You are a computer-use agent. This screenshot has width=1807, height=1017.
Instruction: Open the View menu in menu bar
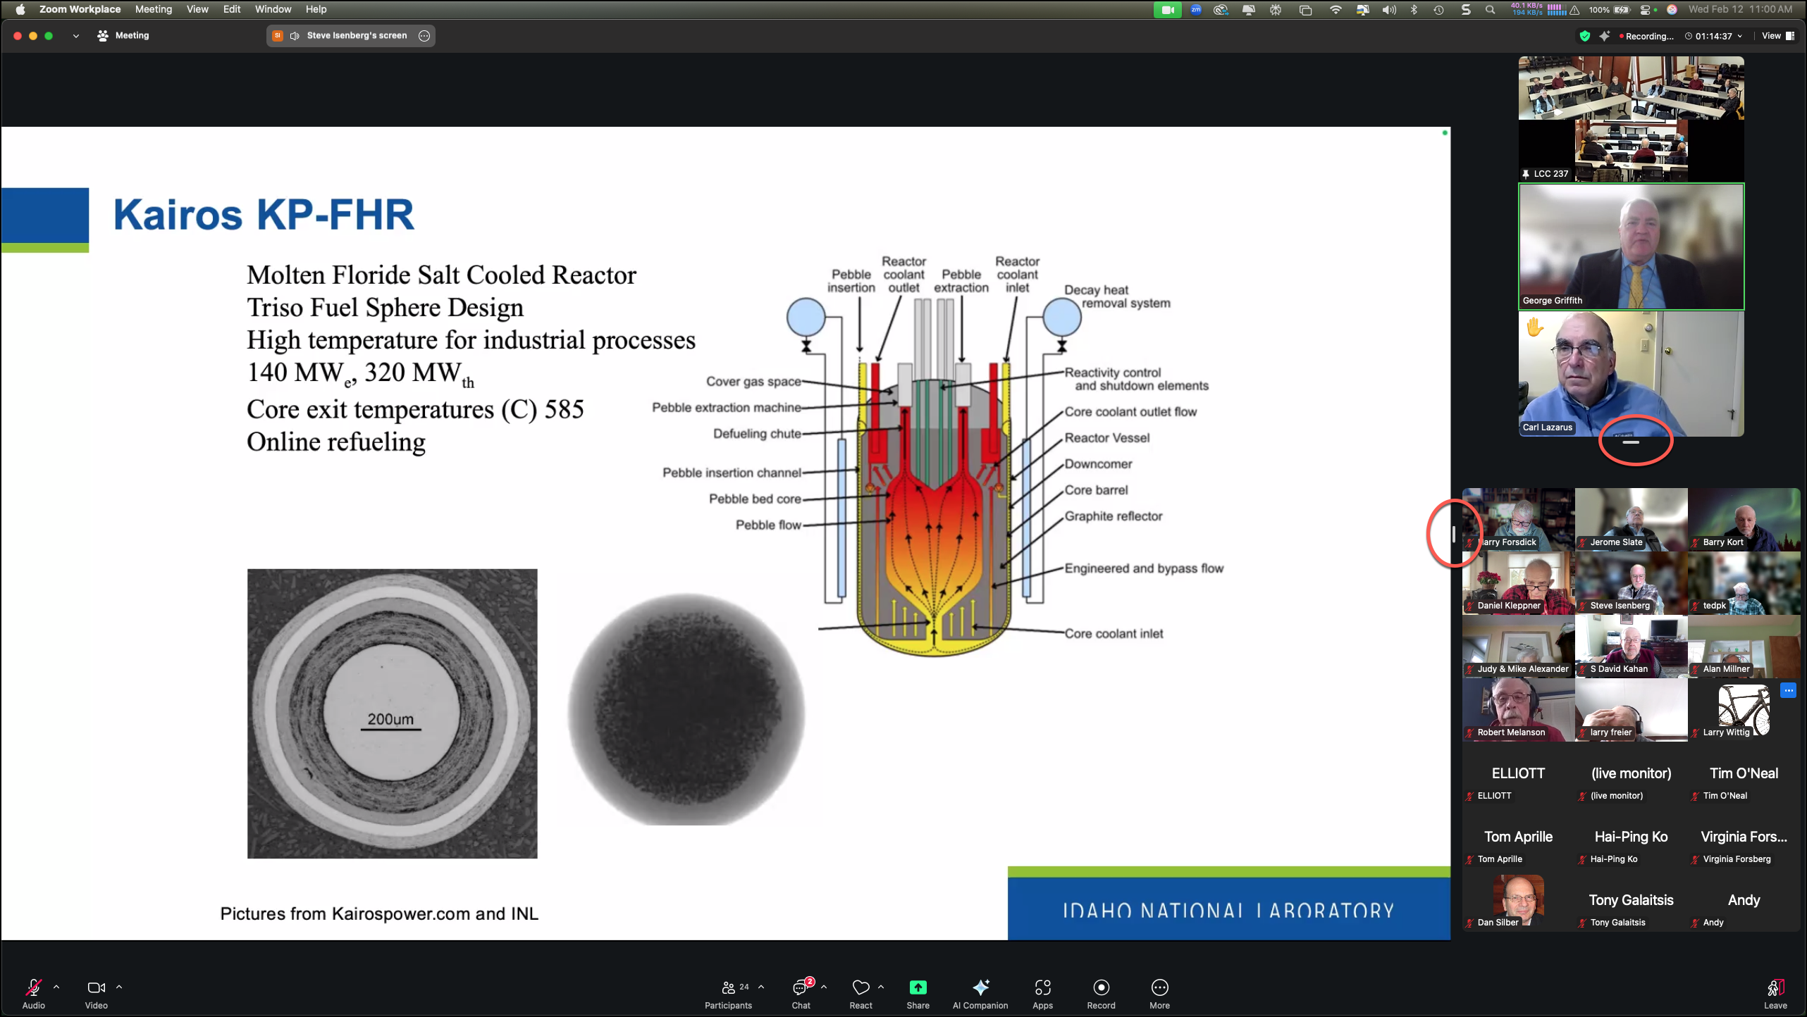tap(197, 9)
